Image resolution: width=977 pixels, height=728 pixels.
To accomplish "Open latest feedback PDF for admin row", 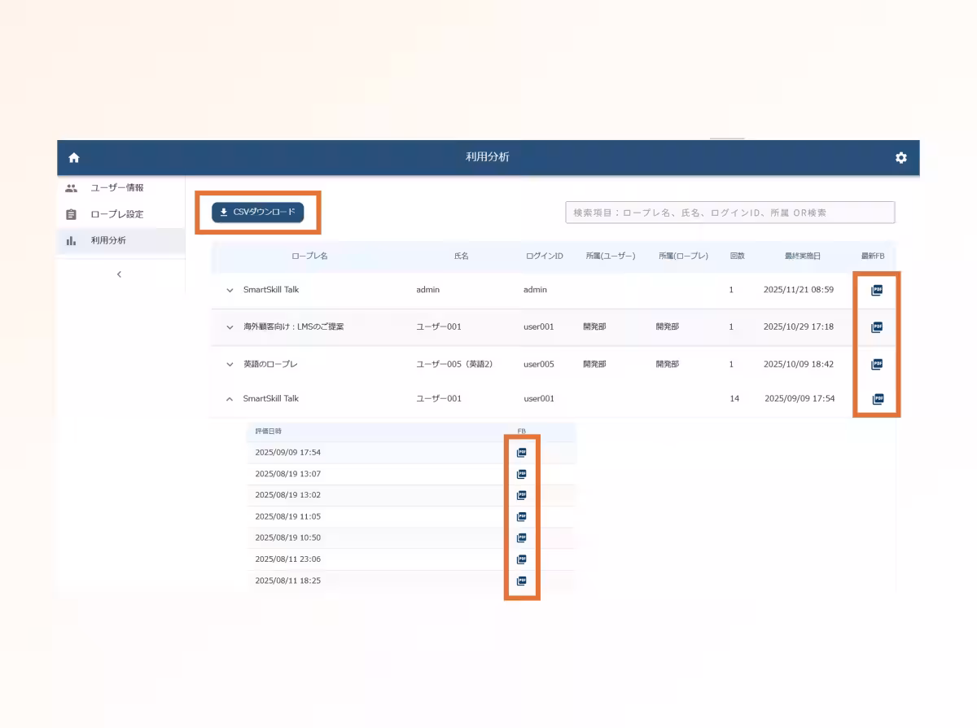I will pos(877,290).
